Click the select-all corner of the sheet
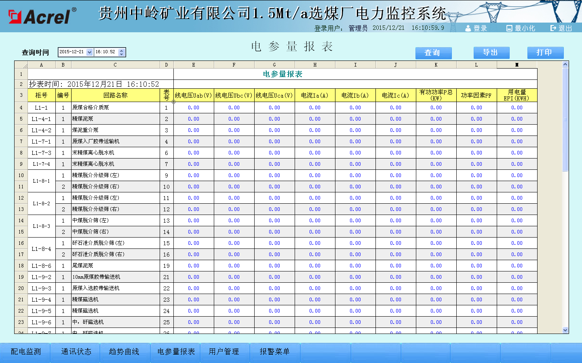The width and height of the screenshot is (582, 363). [21, 65]
